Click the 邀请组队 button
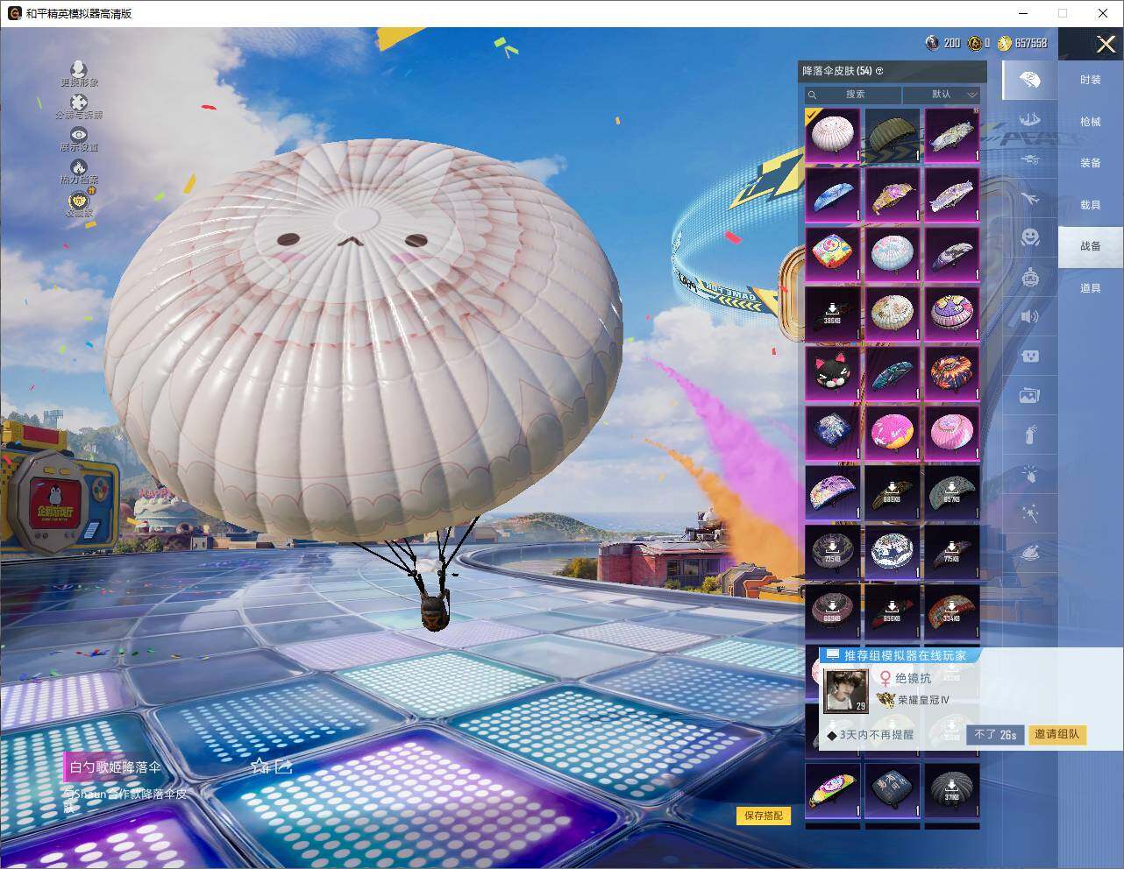This screenshot has width=1124, height=869. point(1056,734)
